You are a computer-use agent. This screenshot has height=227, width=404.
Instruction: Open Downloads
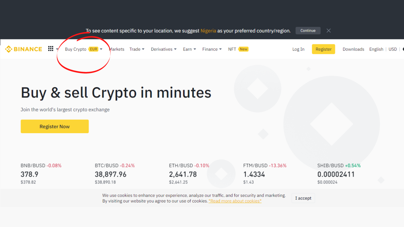click(x=353, y=49)
